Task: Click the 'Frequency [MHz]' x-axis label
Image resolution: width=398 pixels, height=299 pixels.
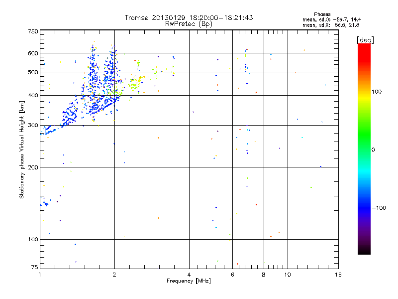Action: [x=189, y=281]
